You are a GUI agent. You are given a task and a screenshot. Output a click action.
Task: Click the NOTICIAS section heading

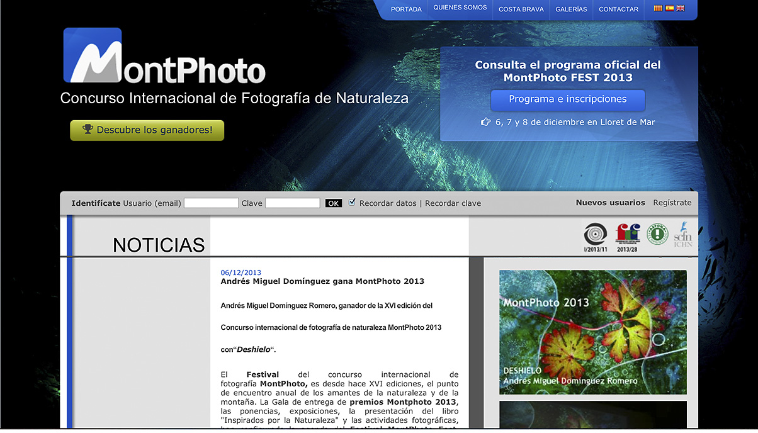pyautogui.click(x=159, y=245)
